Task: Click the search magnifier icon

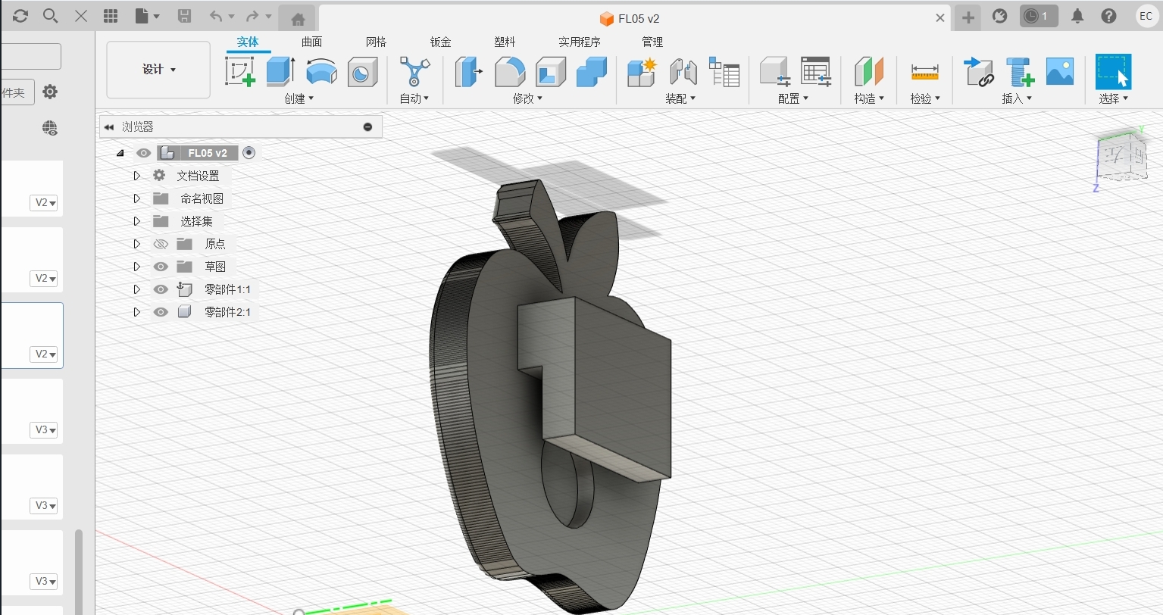Action: [50, 16]
